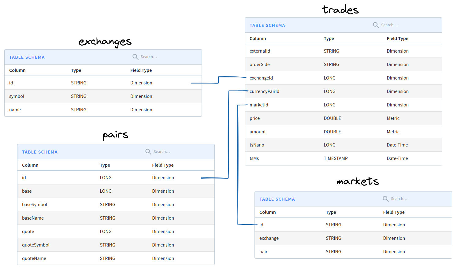Image resolution: width=457 pixels, height=271 pixels.
Task: Select the amount cell in trades
Action: coord(258,132)
